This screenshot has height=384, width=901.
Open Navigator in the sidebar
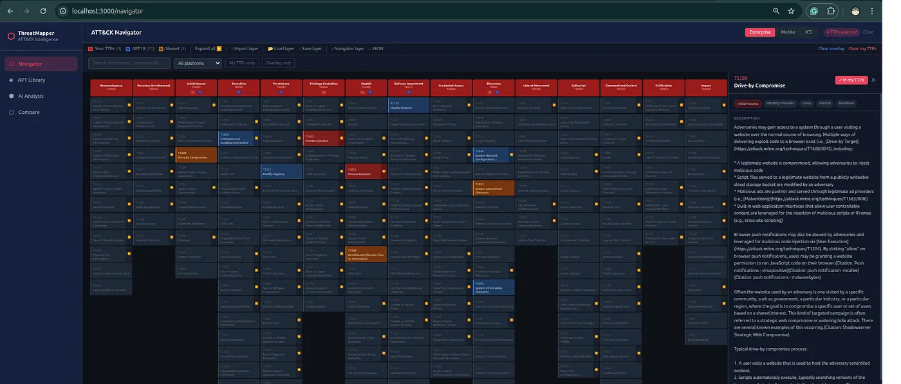pos(41,64)
